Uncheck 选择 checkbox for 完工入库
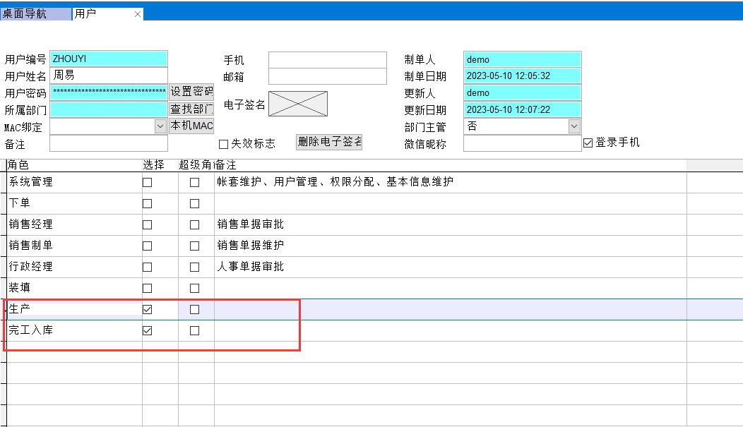743x427 pixels. [147, 330]
